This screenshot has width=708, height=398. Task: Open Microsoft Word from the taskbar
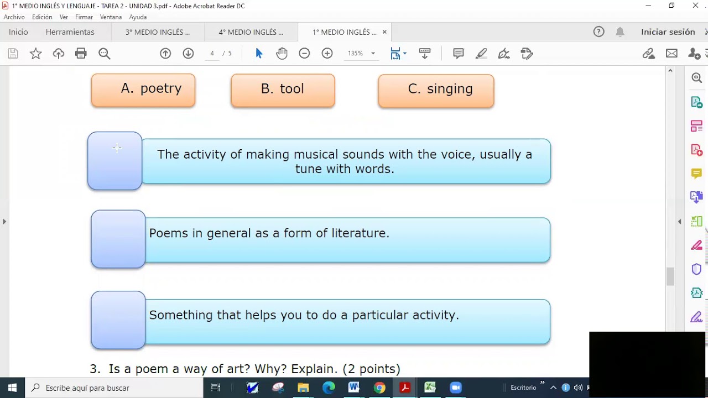tap(354, 388)
